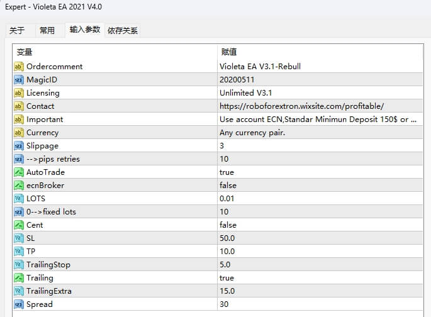Click the boolean icon beside AutoTrade
Image resolution: width=431 pixels, height=317 pixels.
click(18, 172)
